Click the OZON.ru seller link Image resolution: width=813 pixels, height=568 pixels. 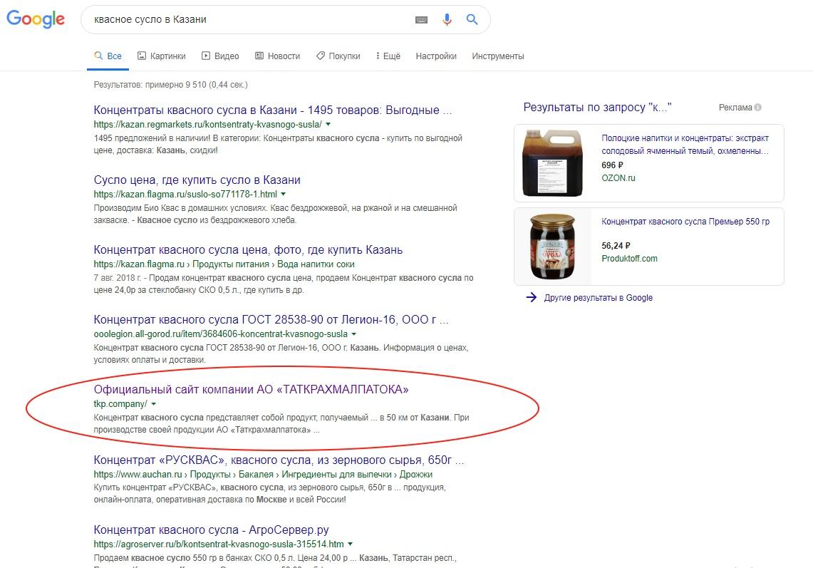point(618,178)
